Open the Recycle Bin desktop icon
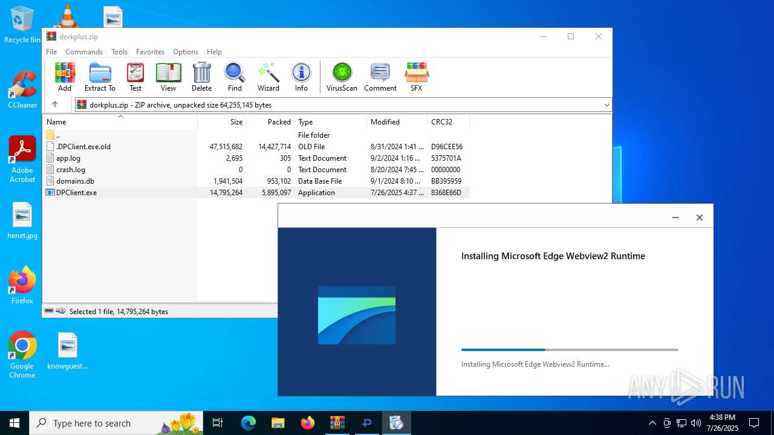The height and width of the screenshot is (435, 774). pos(22,25)
